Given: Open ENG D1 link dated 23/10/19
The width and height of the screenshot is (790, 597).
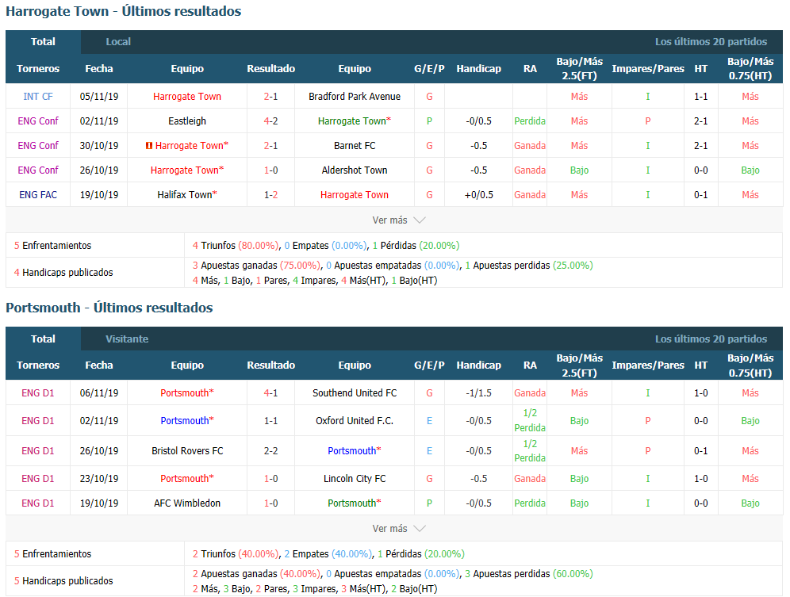Looking at the screenshot, I should 38,479.
